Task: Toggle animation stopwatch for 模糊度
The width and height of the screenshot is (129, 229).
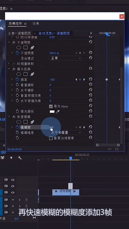Action: [x=17, y=127]
